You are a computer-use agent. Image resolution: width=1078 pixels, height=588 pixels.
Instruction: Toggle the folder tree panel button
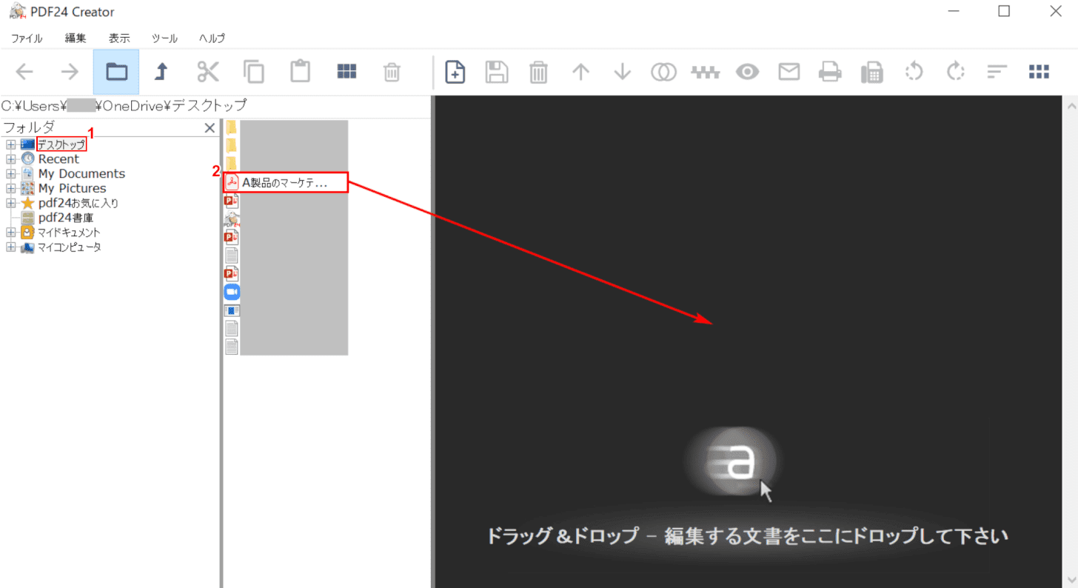click(116, 72)
